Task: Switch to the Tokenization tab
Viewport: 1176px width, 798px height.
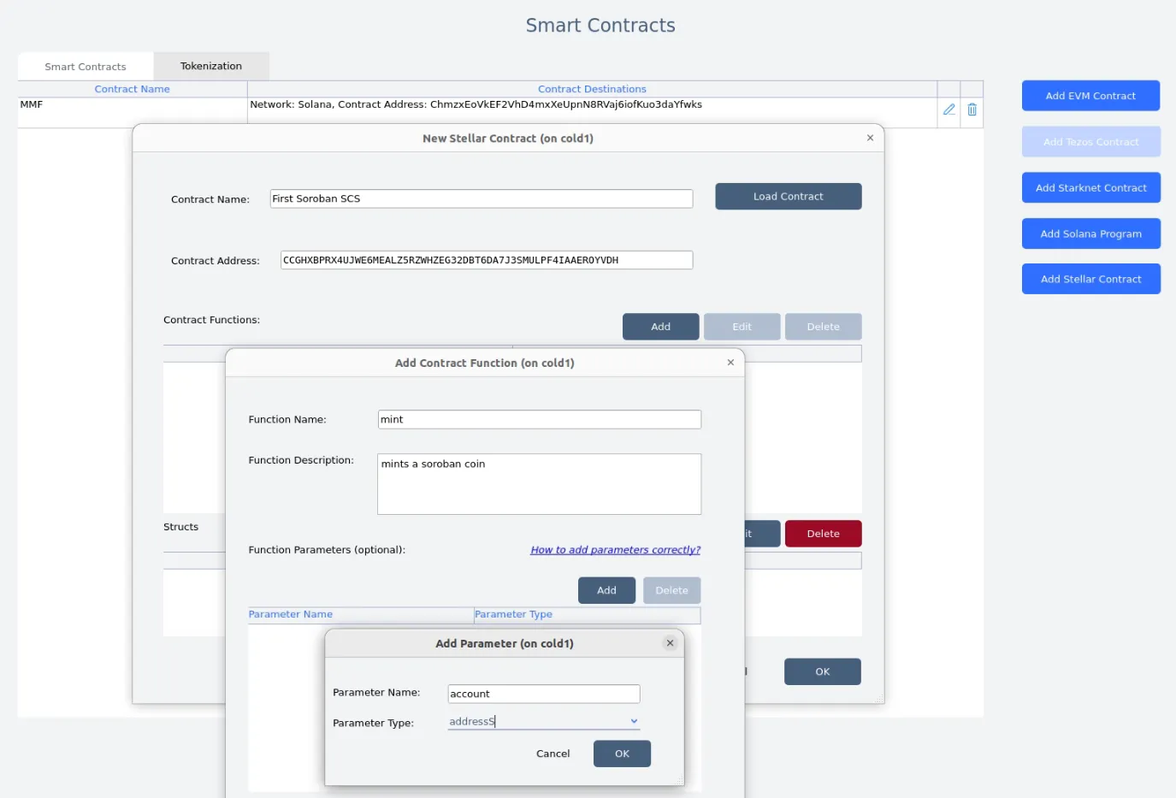Action: click(x=211, y=66)
